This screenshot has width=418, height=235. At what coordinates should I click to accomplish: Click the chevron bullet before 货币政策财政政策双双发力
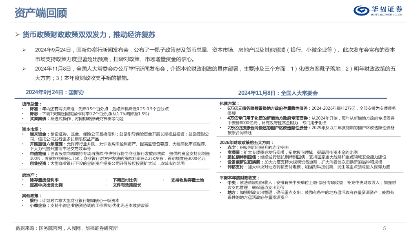point(17,35)
